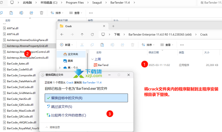Open the 排序 sort dropdown in Crack window

(x=148, y=45)
